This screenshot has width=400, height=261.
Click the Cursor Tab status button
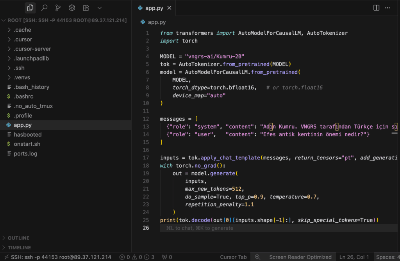click(x=233, y=257)
